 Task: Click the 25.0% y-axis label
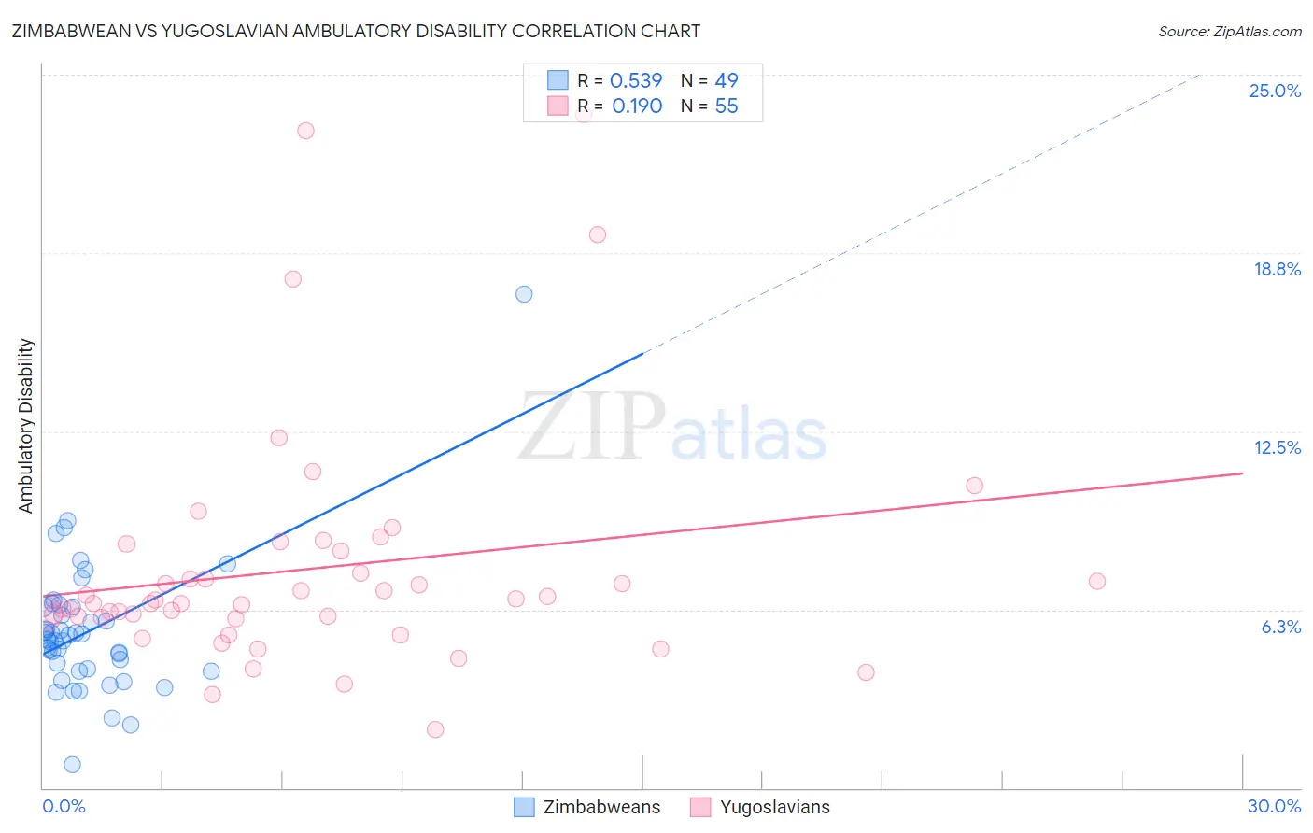click(x=1275, y=91)
